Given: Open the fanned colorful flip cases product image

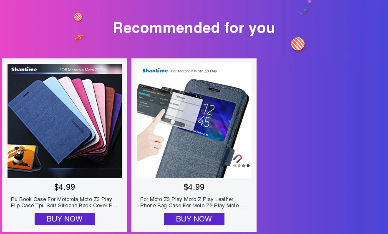Looking at the screenshot, I should [x=65, y=121].
